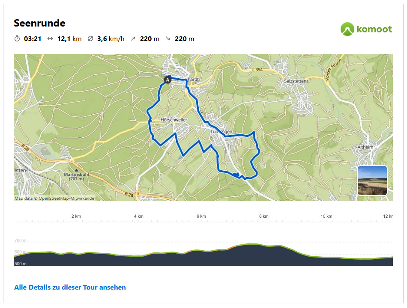Image resolution: width=407 pixels, height=308 pixels.
Task: Click the descent down-arrow icon
Action: point(168,39)
